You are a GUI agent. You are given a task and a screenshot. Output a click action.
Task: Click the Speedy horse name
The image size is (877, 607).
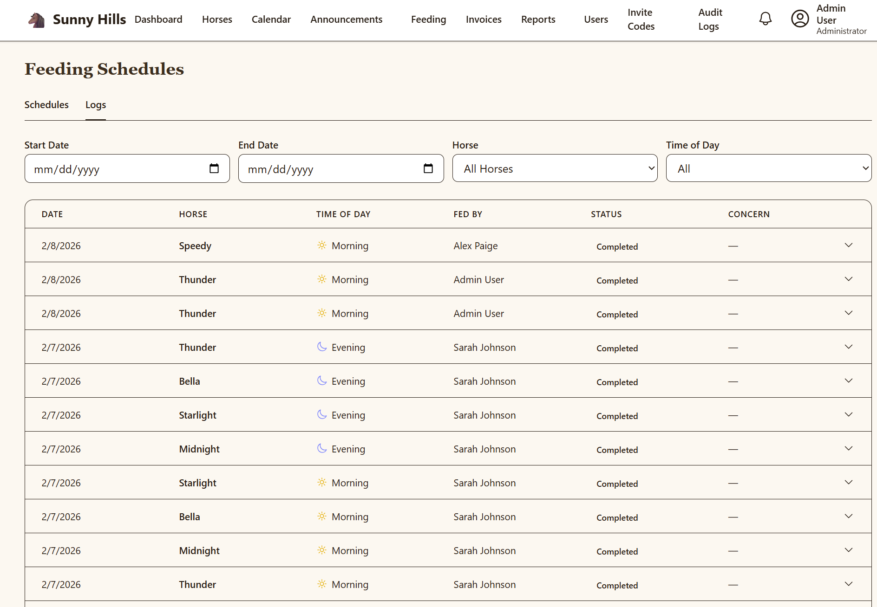coord(195,246)
